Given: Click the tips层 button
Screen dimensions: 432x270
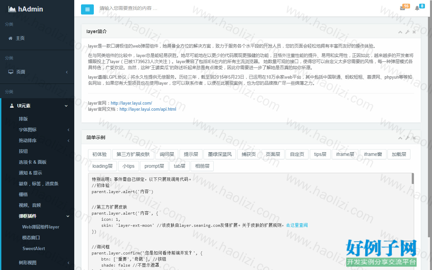Looking at the screenshot, I should click(320, 154).
